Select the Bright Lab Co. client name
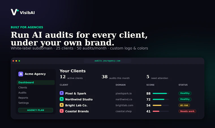The height and width of the screenshot is (128, 215). tap(76, 105)
